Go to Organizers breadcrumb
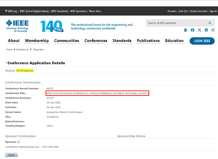The image size is (218, 159). (x=39, y=50)
